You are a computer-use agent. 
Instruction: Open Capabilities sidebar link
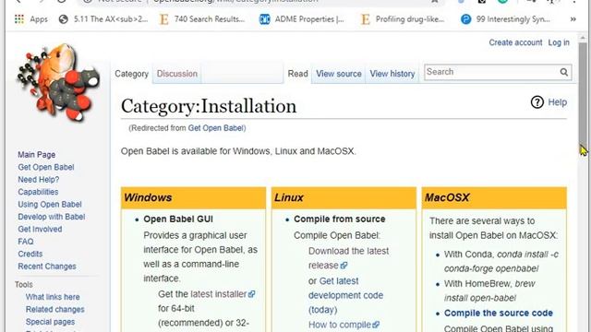(38, 192)
